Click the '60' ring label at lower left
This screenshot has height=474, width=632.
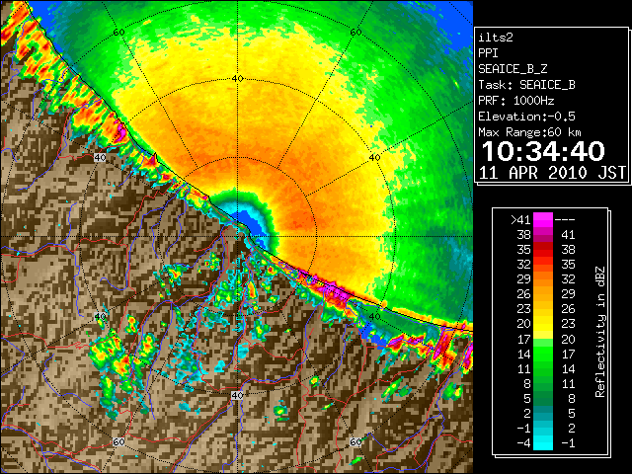[x=118, y=442]
